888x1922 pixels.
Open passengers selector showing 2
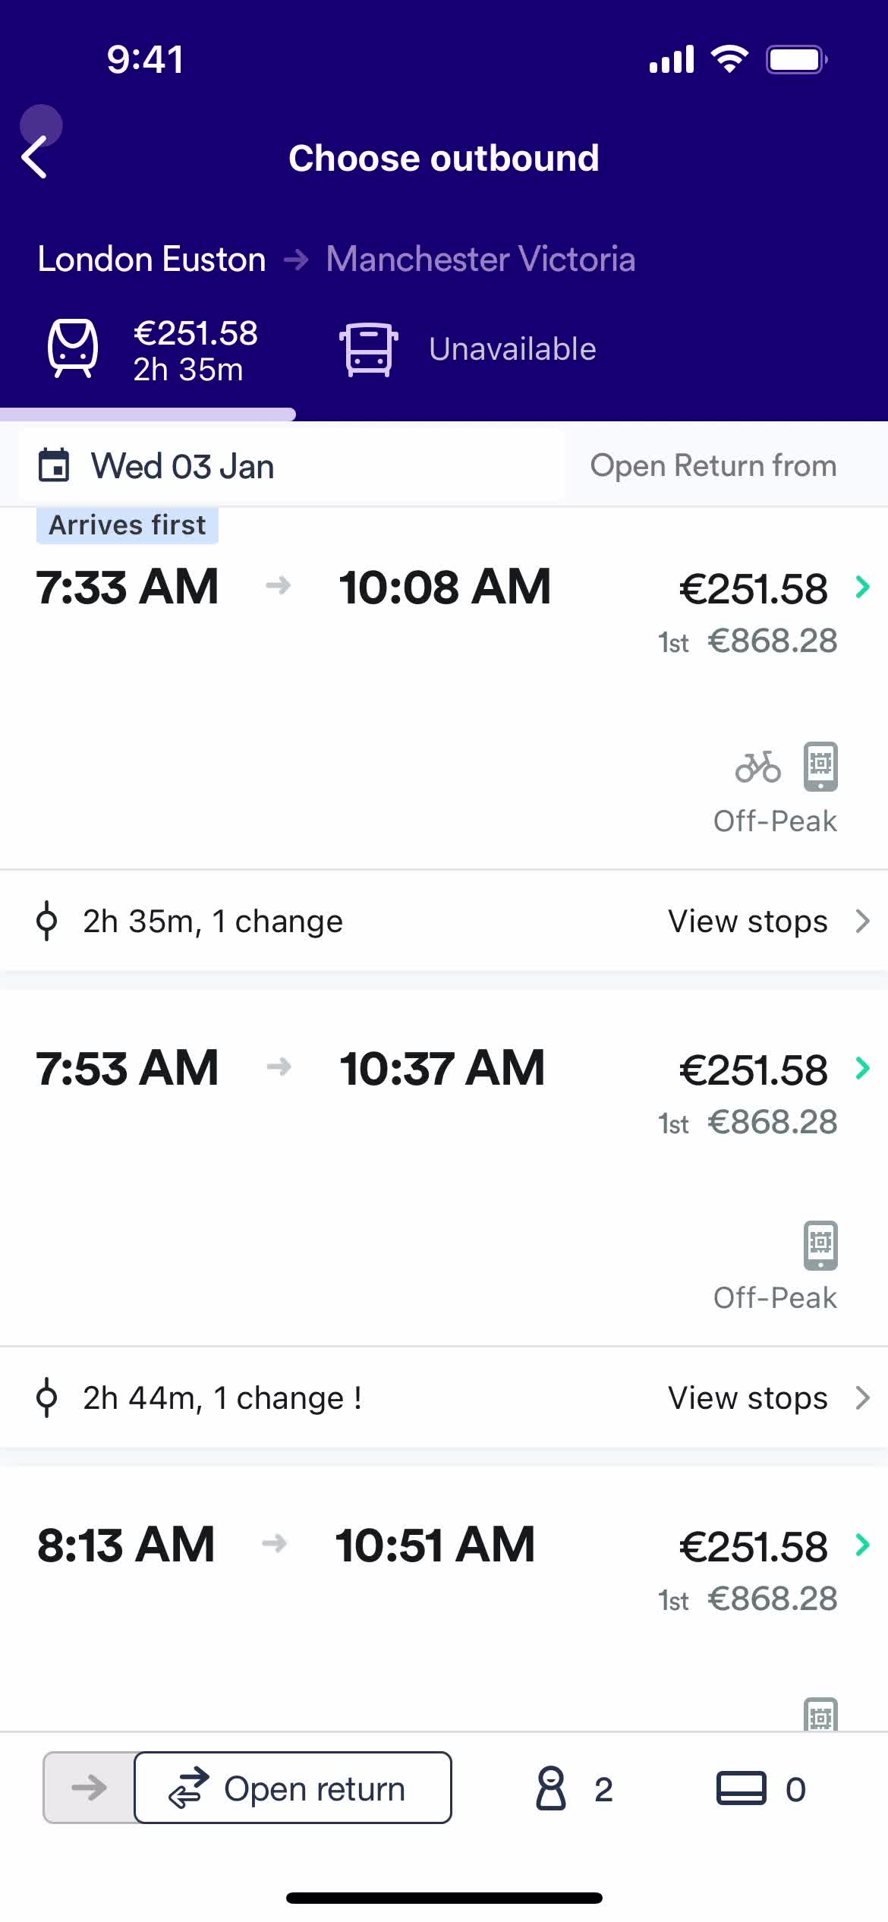point(575,1788)
